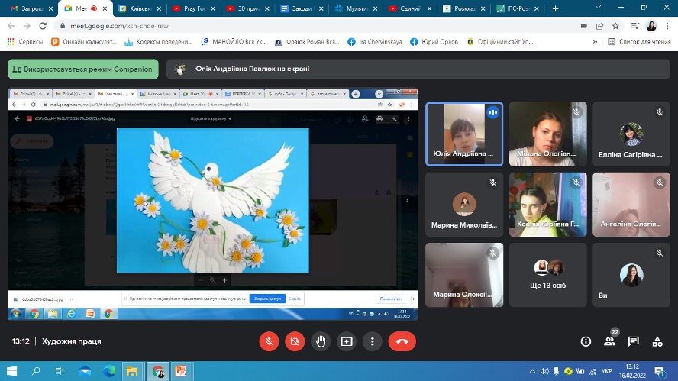Open the Сервисы apps bookmark
Screen dimensions: 678x381
tap(25, 41)
